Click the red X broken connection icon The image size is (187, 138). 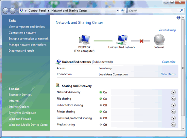point(141,41)
